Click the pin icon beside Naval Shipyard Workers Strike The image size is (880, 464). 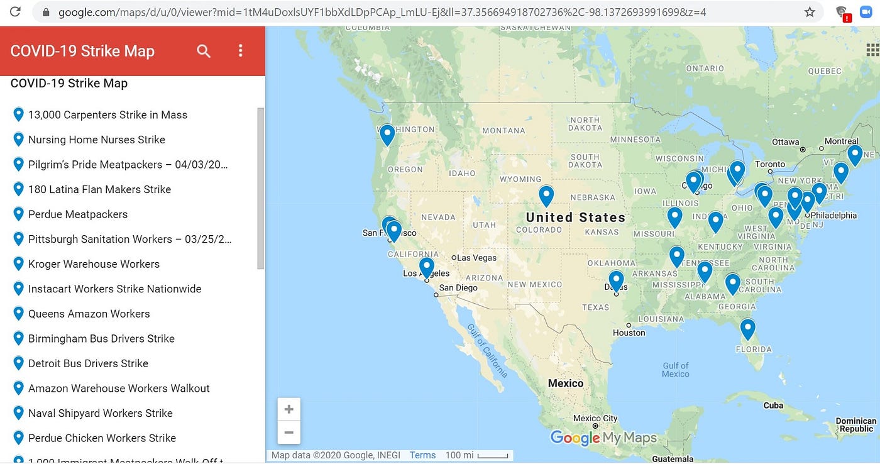18,412
